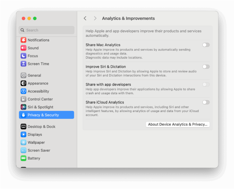Click the Desktop & Dock icon
The height and width of the screenshot is (189, 234).
[x=23, y=127]
